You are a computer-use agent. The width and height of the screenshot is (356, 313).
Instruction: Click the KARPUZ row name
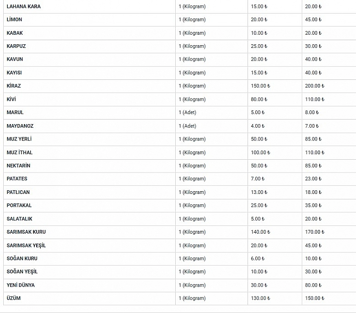[x=16, y=46]
